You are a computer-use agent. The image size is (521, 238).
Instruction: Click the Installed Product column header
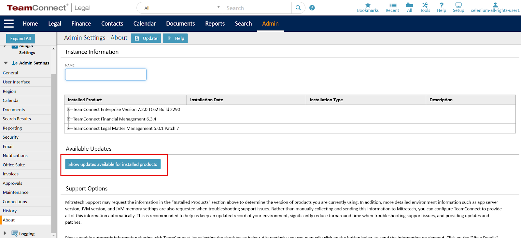(125, 100)
